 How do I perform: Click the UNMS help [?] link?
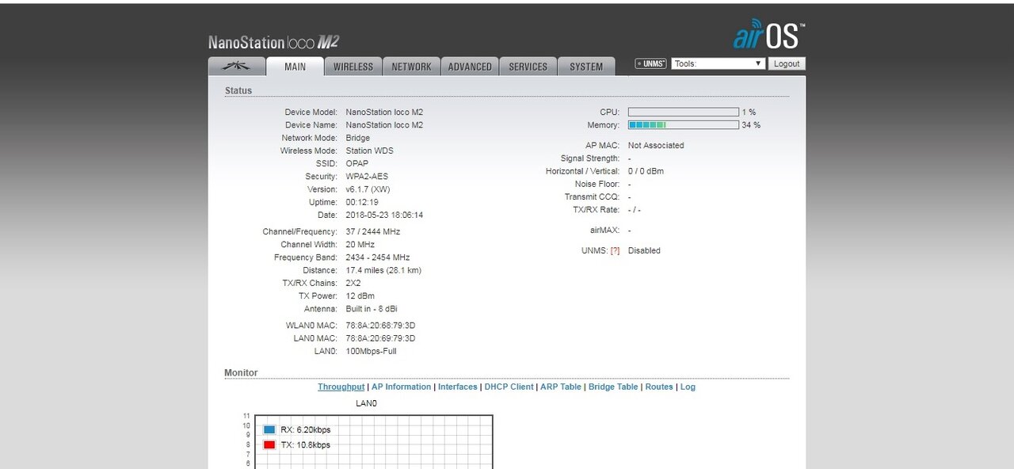click(615, 250)
